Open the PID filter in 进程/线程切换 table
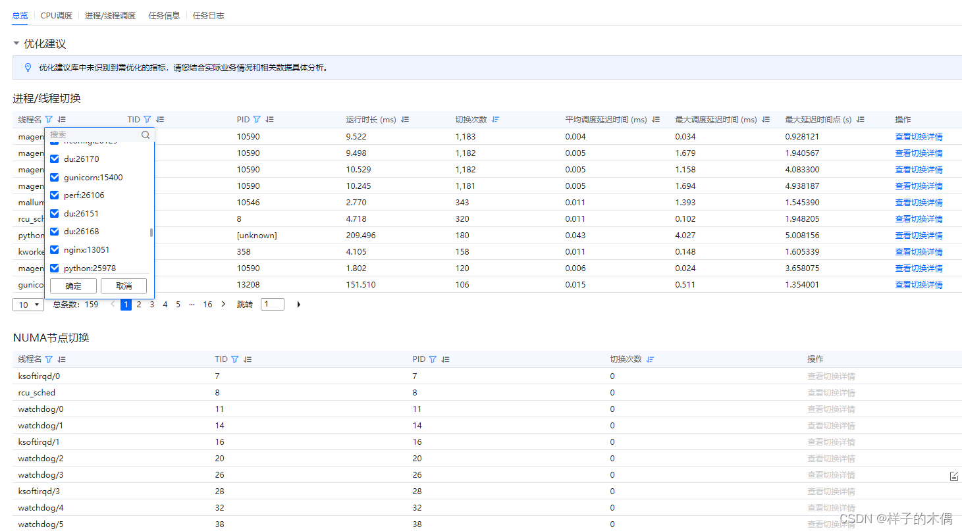The height and width of the screenshot is (531, 962). pyautogui.click(x=257, y=120)
